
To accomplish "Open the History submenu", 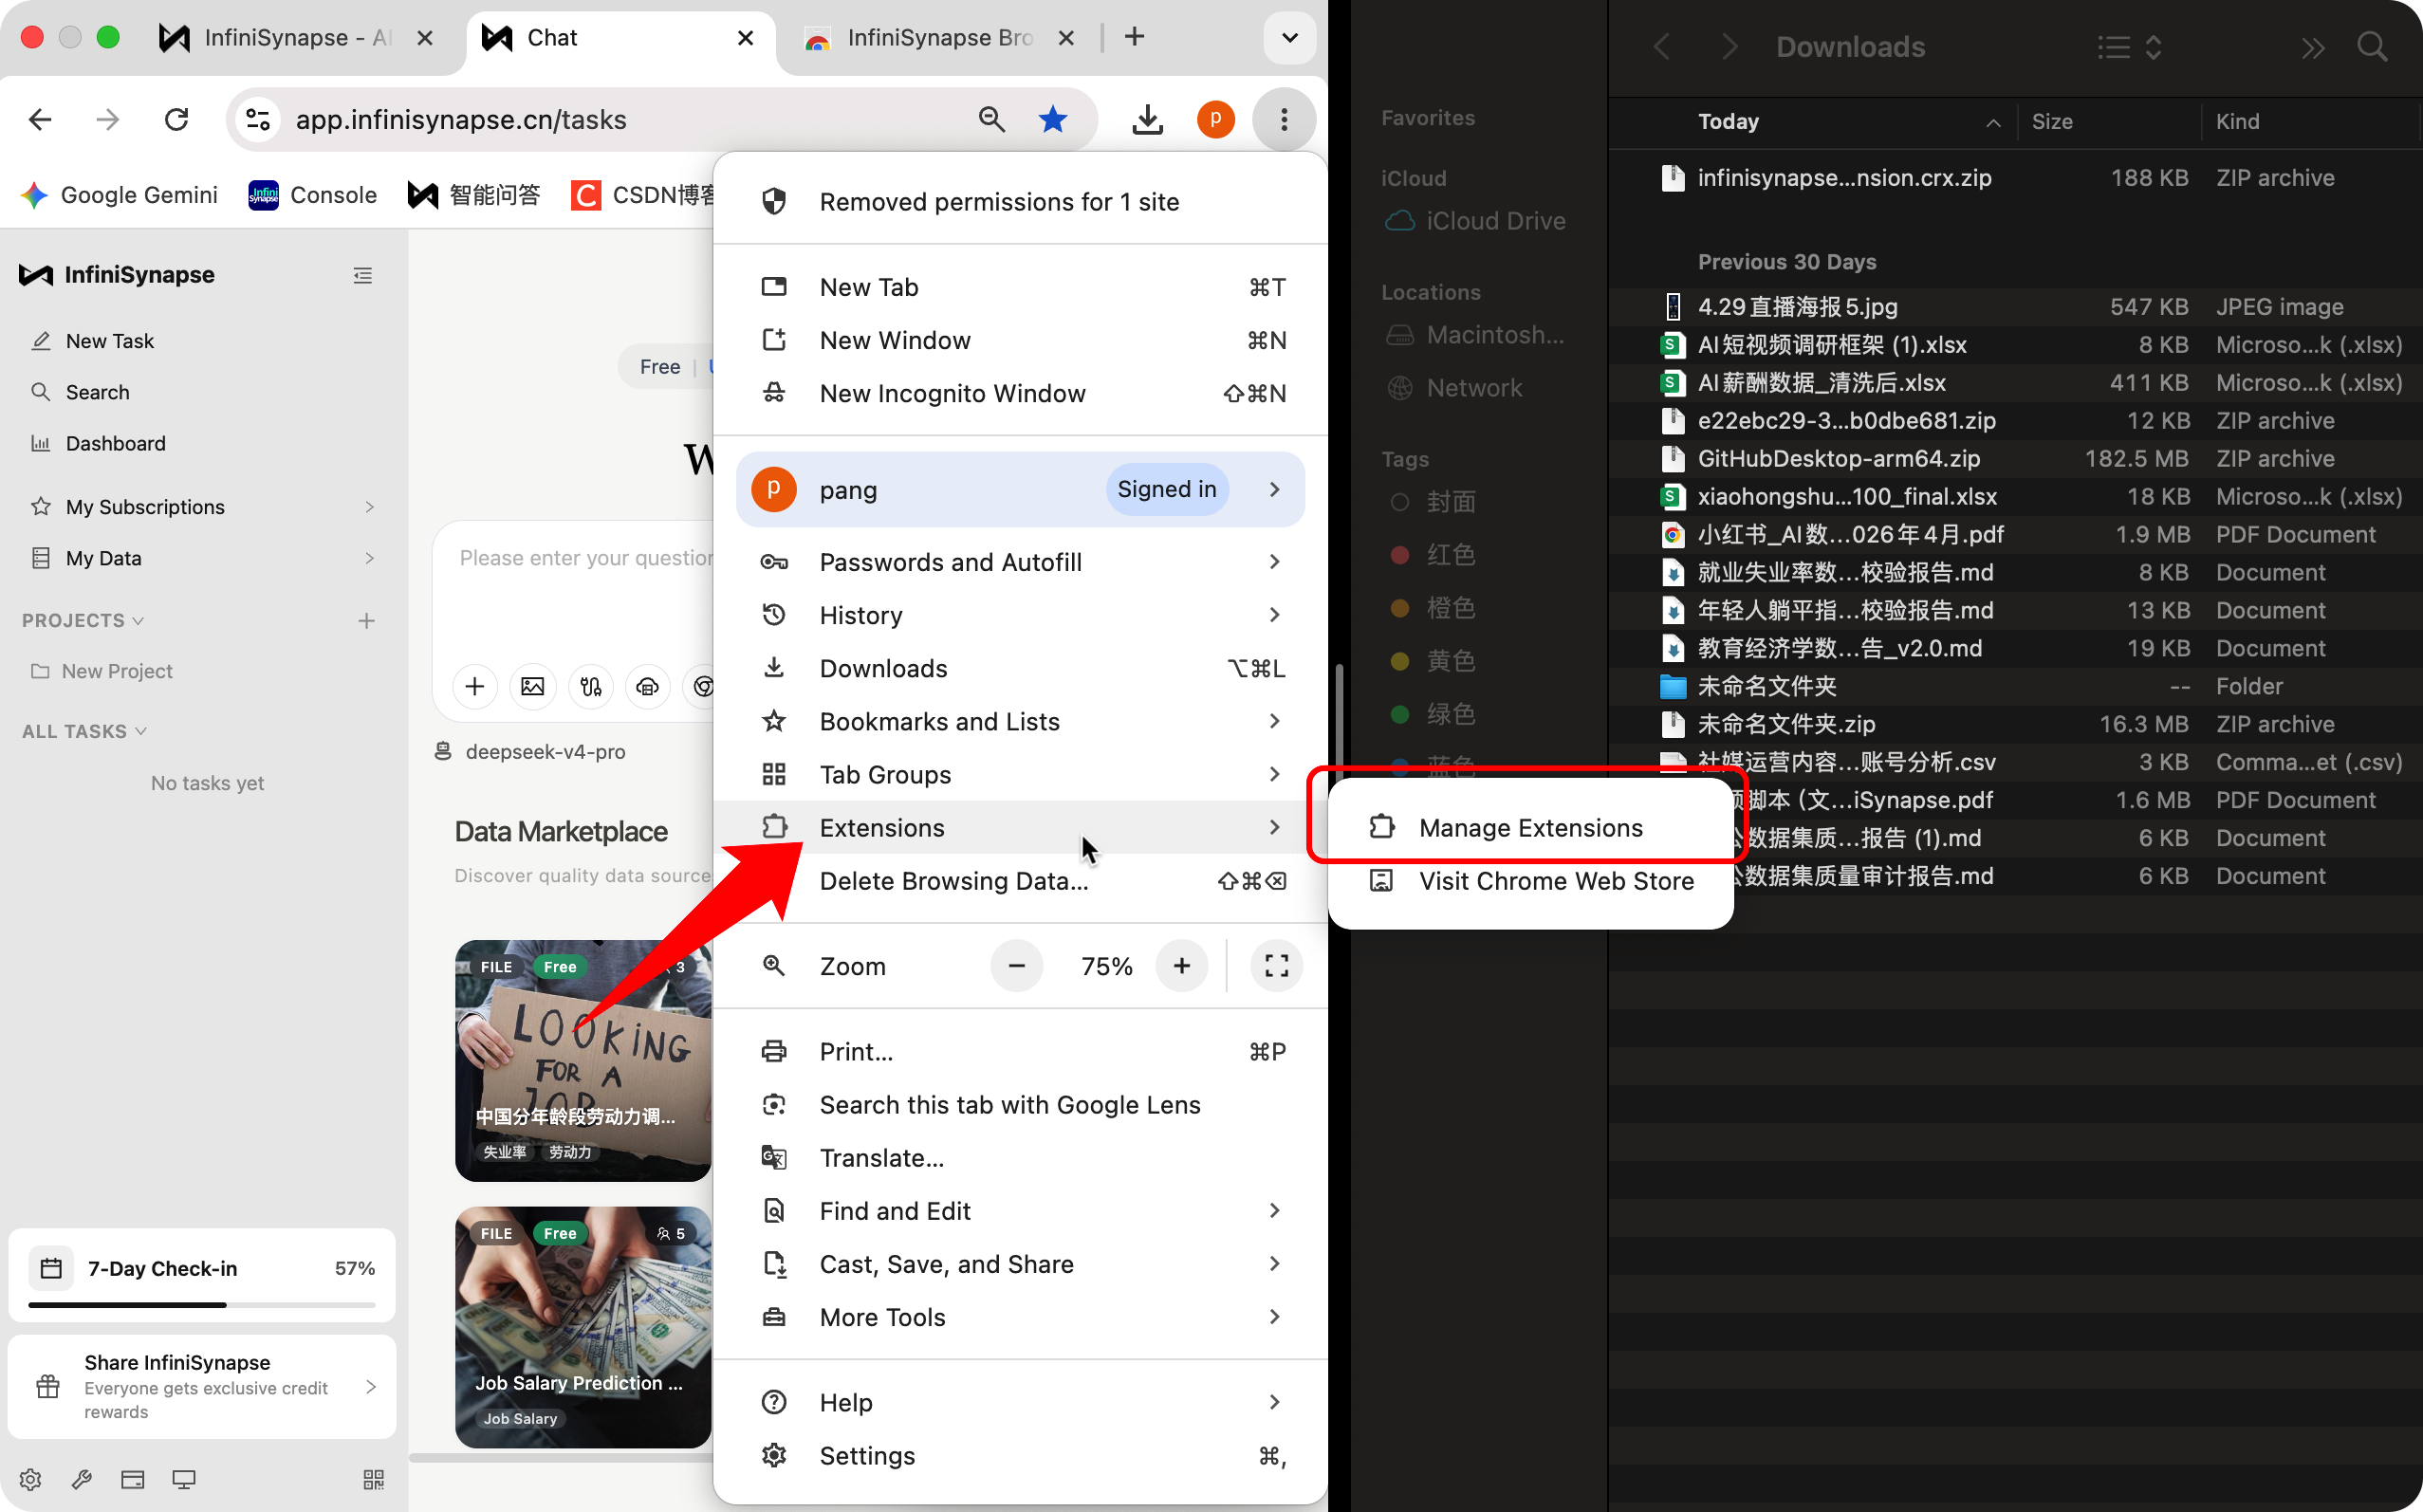I will tap(1020, 615).
